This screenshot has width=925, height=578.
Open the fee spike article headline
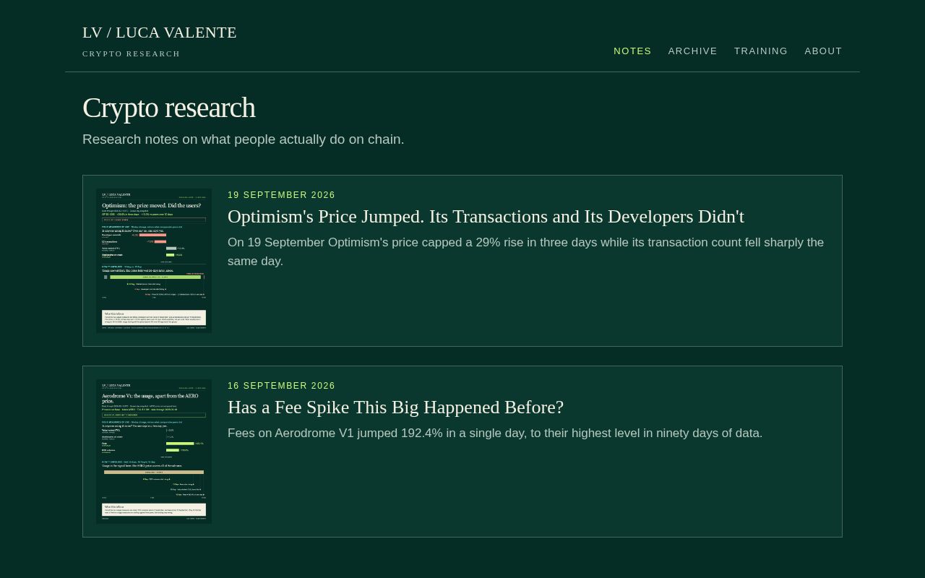[x=395, y=407]
